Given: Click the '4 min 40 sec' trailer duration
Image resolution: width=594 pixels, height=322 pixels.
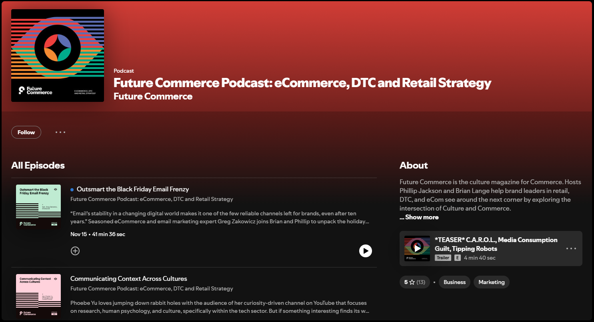Looking at the screenshot, I should pos(480,258).
